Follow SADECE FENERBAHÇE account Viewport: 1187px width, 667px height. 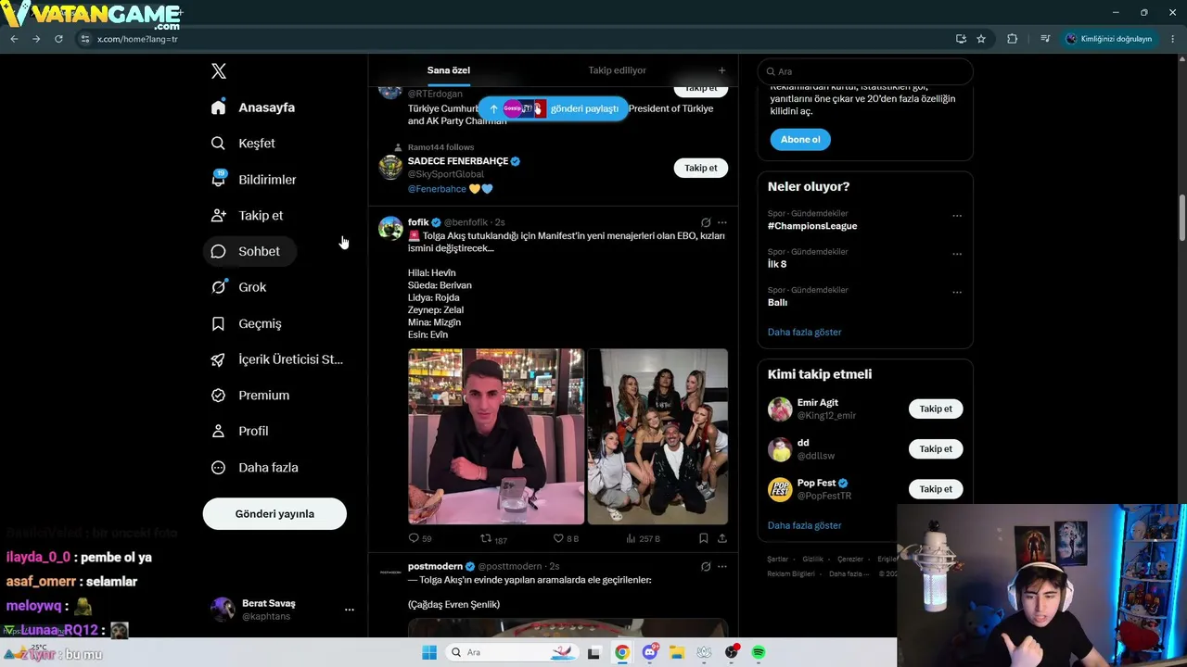[x=701, y=168]
